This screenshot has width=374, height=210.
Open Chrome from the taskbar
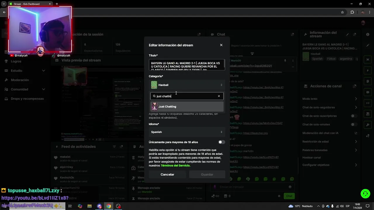pyautogui.click(x=109, y=206)
